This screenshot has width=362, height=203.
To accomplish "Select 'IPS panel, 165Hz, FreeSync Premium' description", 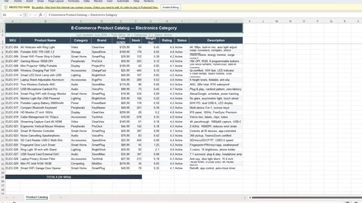I will point(216,112).
